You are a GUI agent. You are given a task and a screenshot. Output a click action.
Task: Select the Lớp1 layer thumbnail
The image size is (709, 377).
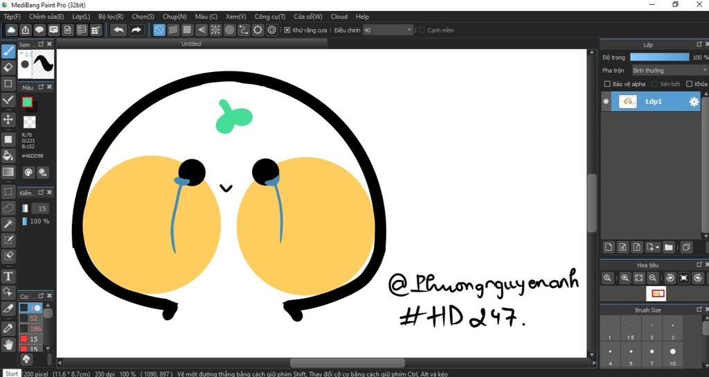click(x=627, y=102)
